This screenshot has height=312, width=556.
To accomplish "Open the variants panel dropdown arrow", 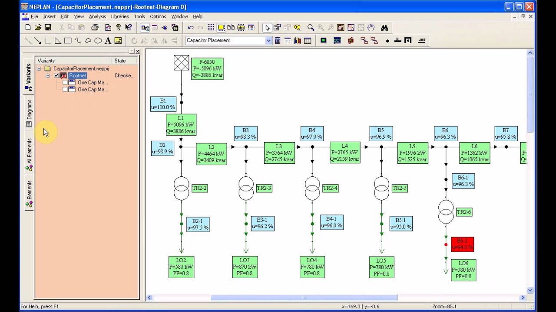I will (132, 52).
